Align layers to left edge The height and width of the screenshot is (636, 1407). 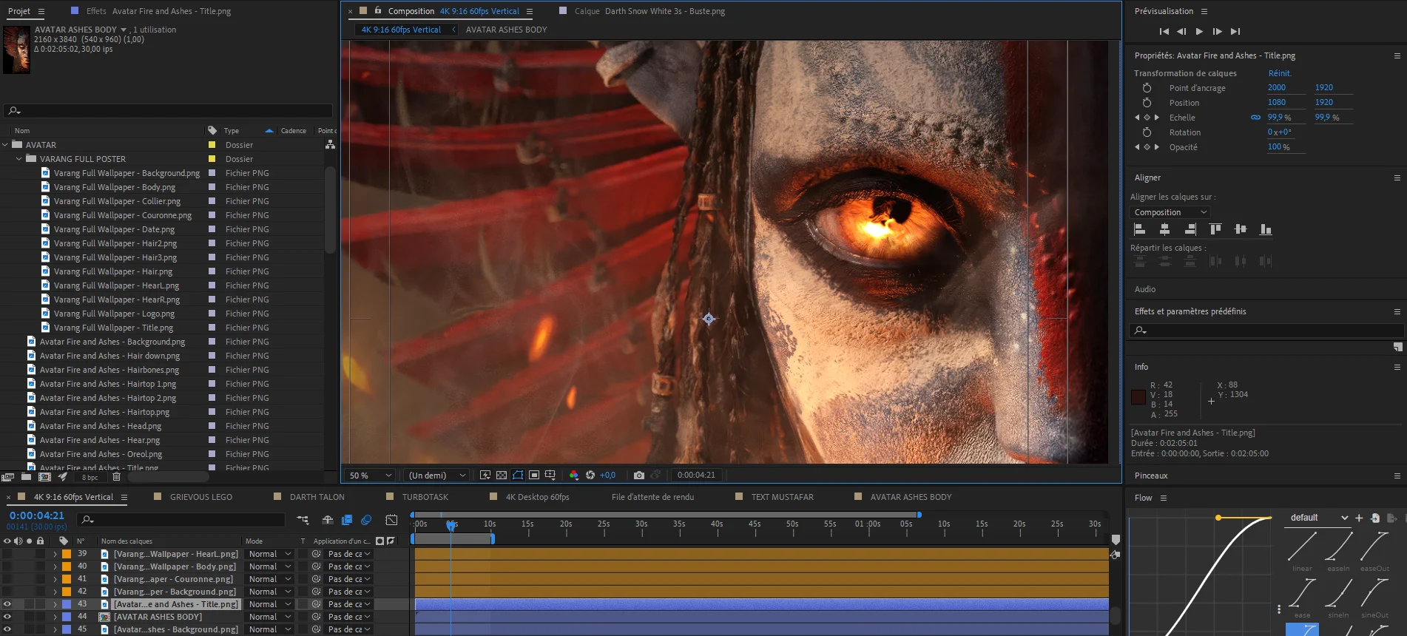point(1140,229)
